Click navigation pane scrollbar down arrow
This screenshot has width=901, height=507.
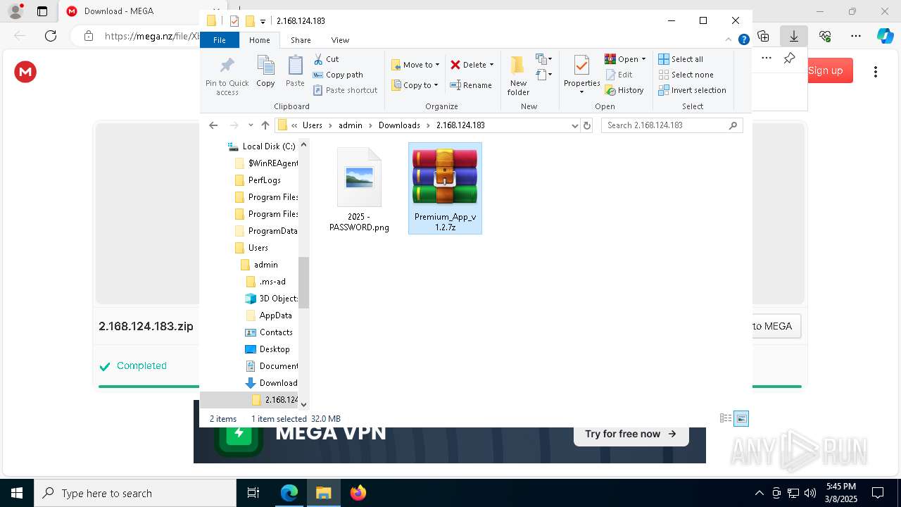click(303, 404)
